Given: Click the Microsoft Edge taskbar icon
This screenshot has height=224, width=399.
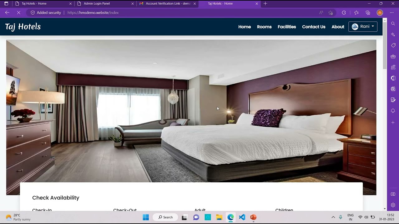Looking at the screenshot, I should pos(230,217).
